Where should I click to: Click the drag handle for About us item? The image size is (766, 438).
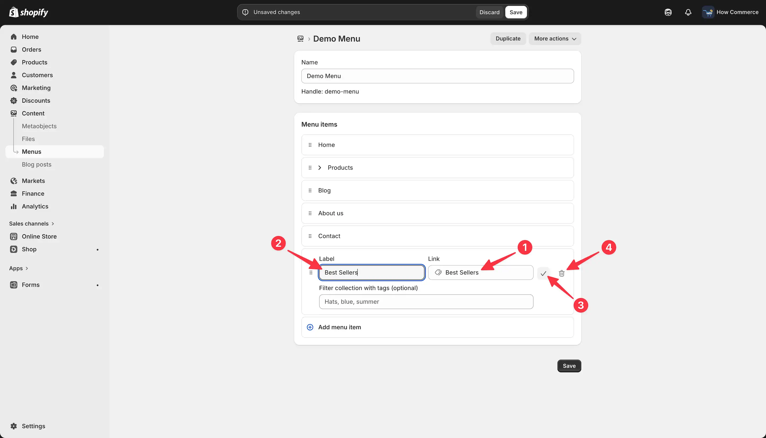click(x=310, y=213)
